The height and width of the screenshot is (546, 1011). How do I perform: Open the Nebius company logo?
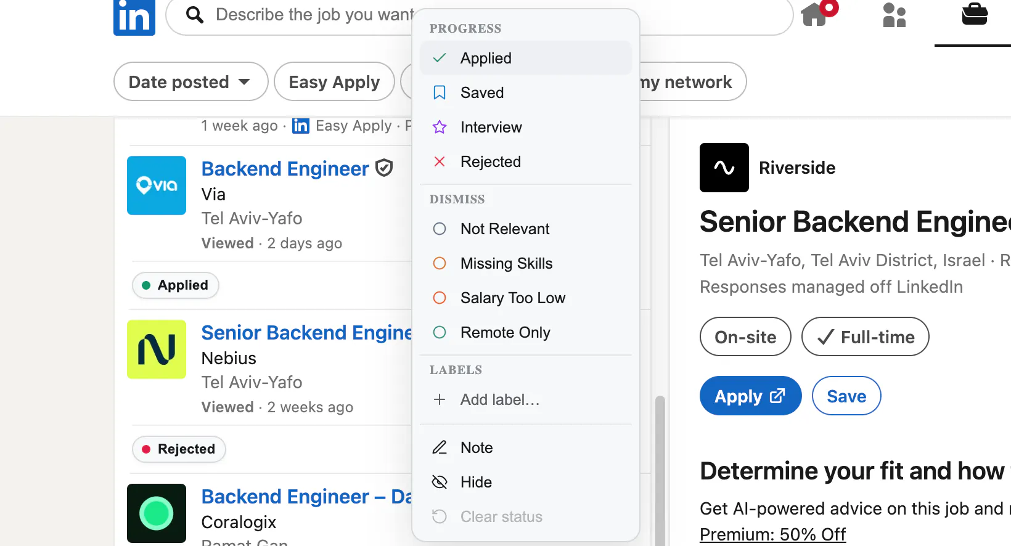pyautogui.click(x=157, y=349)
